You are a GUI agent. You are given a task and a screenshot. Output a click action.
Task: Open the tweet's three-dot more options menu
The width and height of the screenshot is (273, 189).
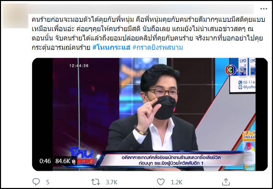pos(263,9)
